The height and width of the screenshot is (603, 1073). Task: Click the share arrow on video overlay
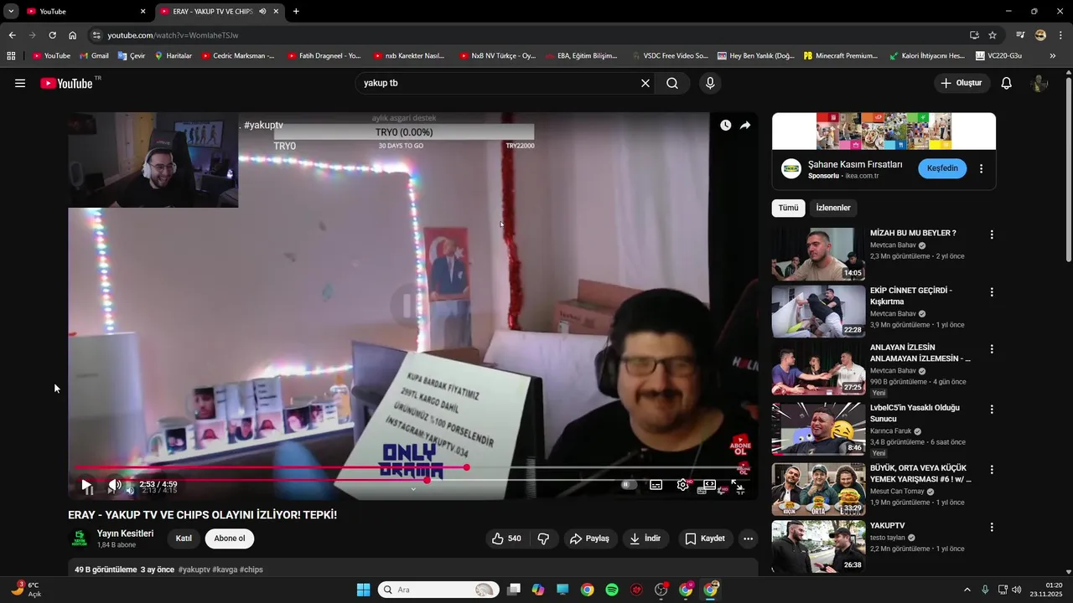tap(745, 125)
